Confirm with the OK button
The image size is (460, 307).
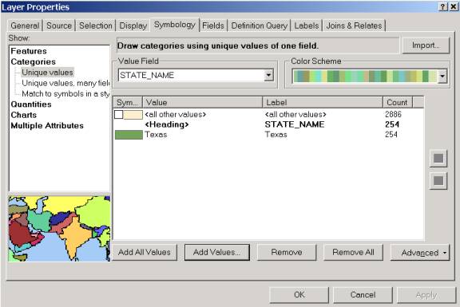299,295
